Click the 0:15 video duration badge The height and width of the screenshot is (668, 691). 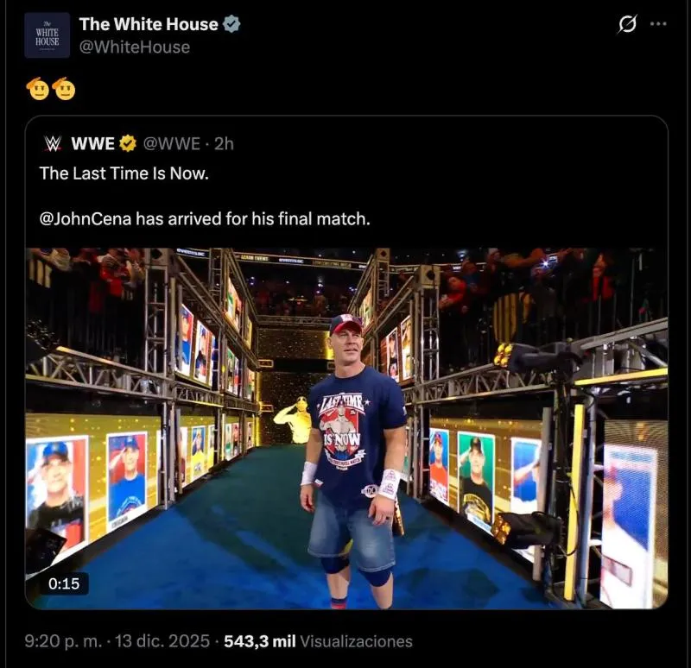[64, 584]
